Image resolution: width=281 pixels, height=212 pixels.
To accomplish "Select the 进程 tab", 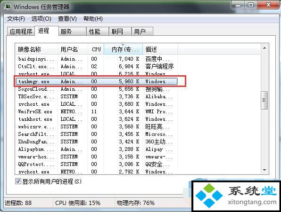I will [x=47, y=31].
